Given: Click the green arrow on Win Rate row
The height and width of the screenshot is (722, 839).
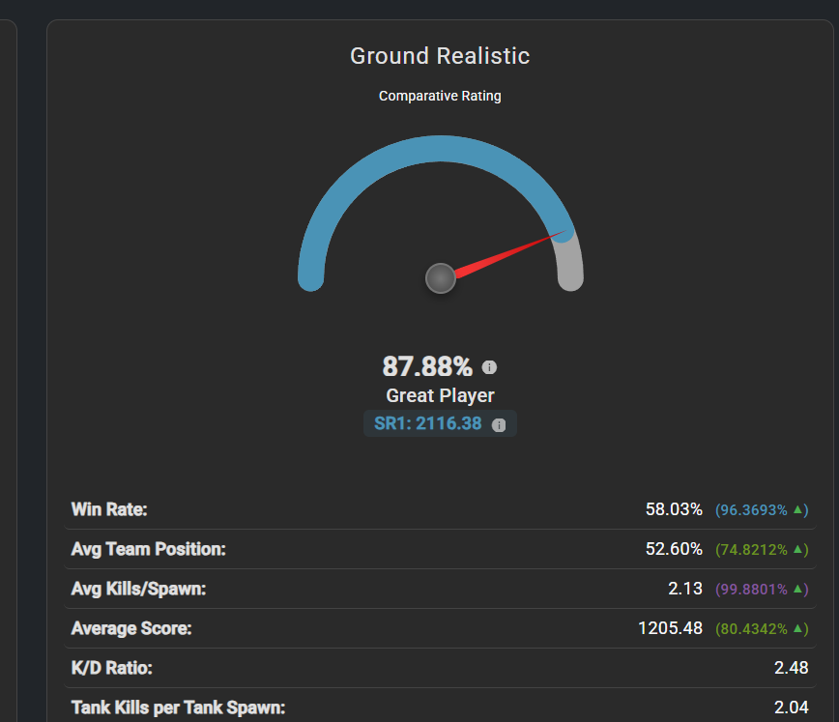Looking at the screenshot, I should point(798,509).
